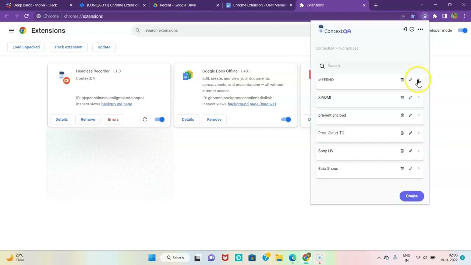The width and height of the screenshot is (471, 265).
Task: Switch to Deep Barot Slack tab
Action: (x=38, y=5)
